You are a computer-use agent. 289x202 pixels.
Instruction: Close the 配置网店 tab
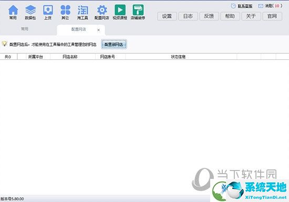tap(98, 30)
